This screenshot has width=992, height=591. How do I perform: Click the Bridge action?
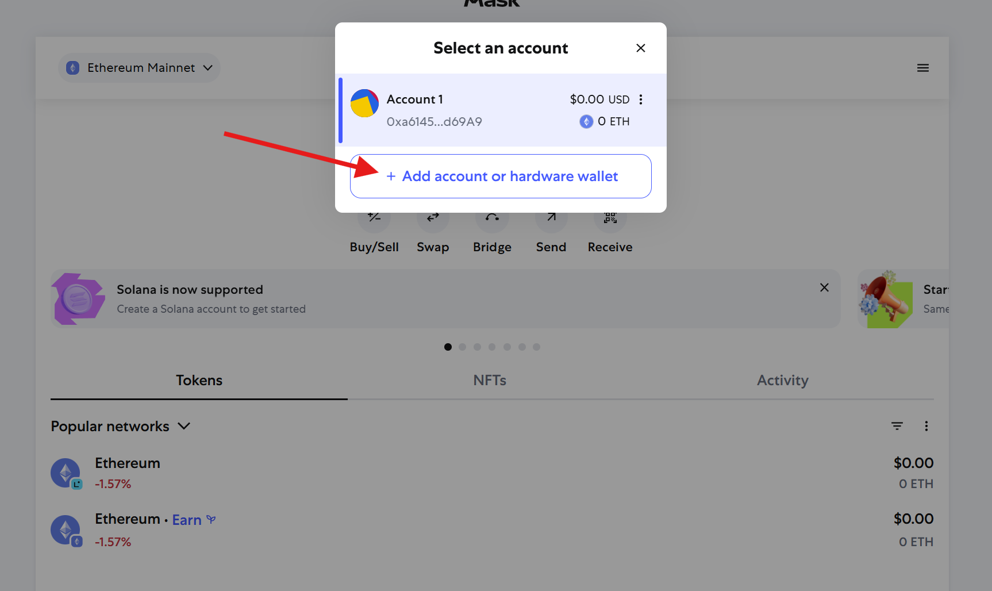point(492,232)
